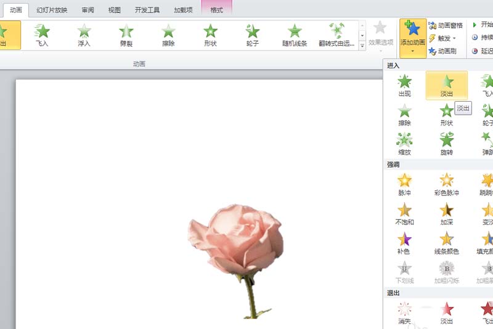Select the 旋转 entrance effect
This screenshot has width=493, height=329.
pos(446,144)
